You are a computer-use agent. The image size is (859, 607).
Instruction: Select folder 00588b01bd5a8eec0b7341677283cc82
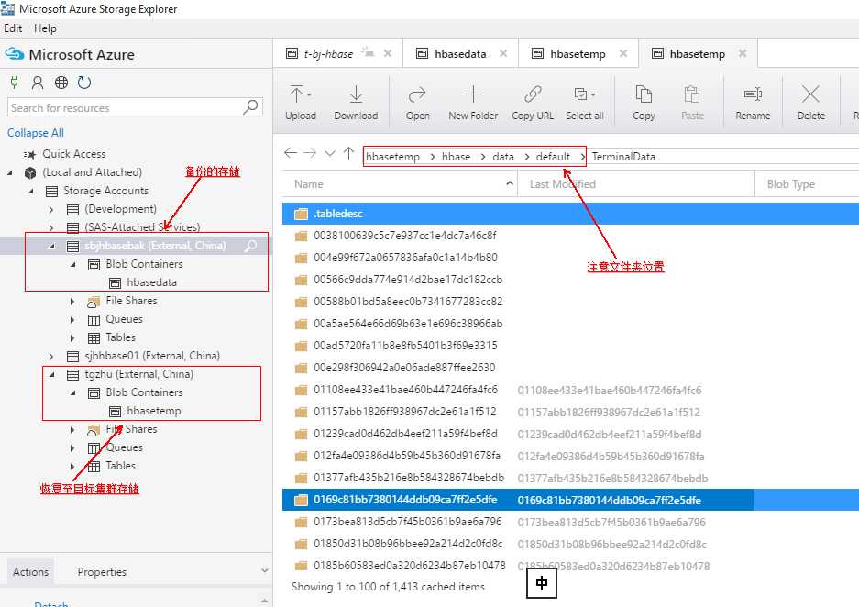pos(408,302)
